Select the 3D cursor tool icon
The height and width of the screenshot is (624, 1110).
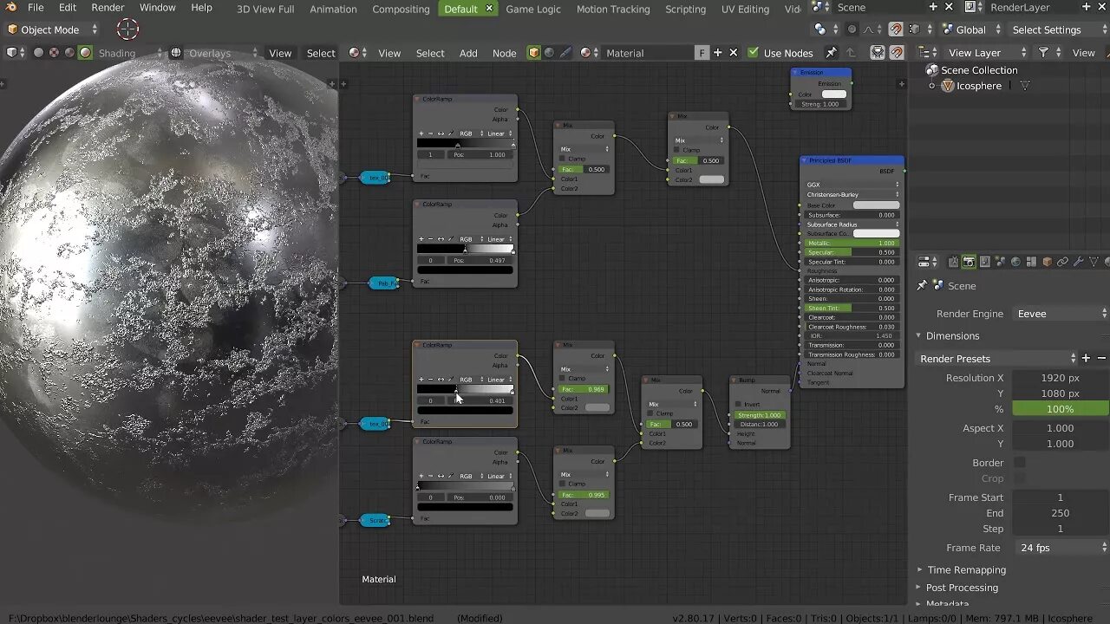127,29
